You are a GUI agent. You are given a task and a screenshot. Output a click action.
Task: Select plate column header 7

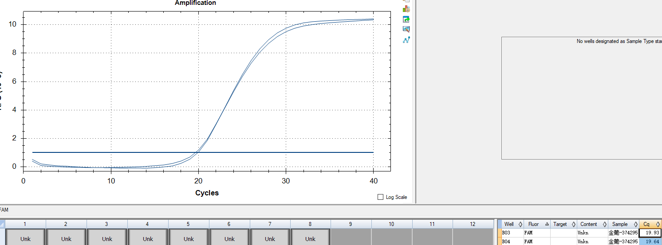tap(270, 224)
